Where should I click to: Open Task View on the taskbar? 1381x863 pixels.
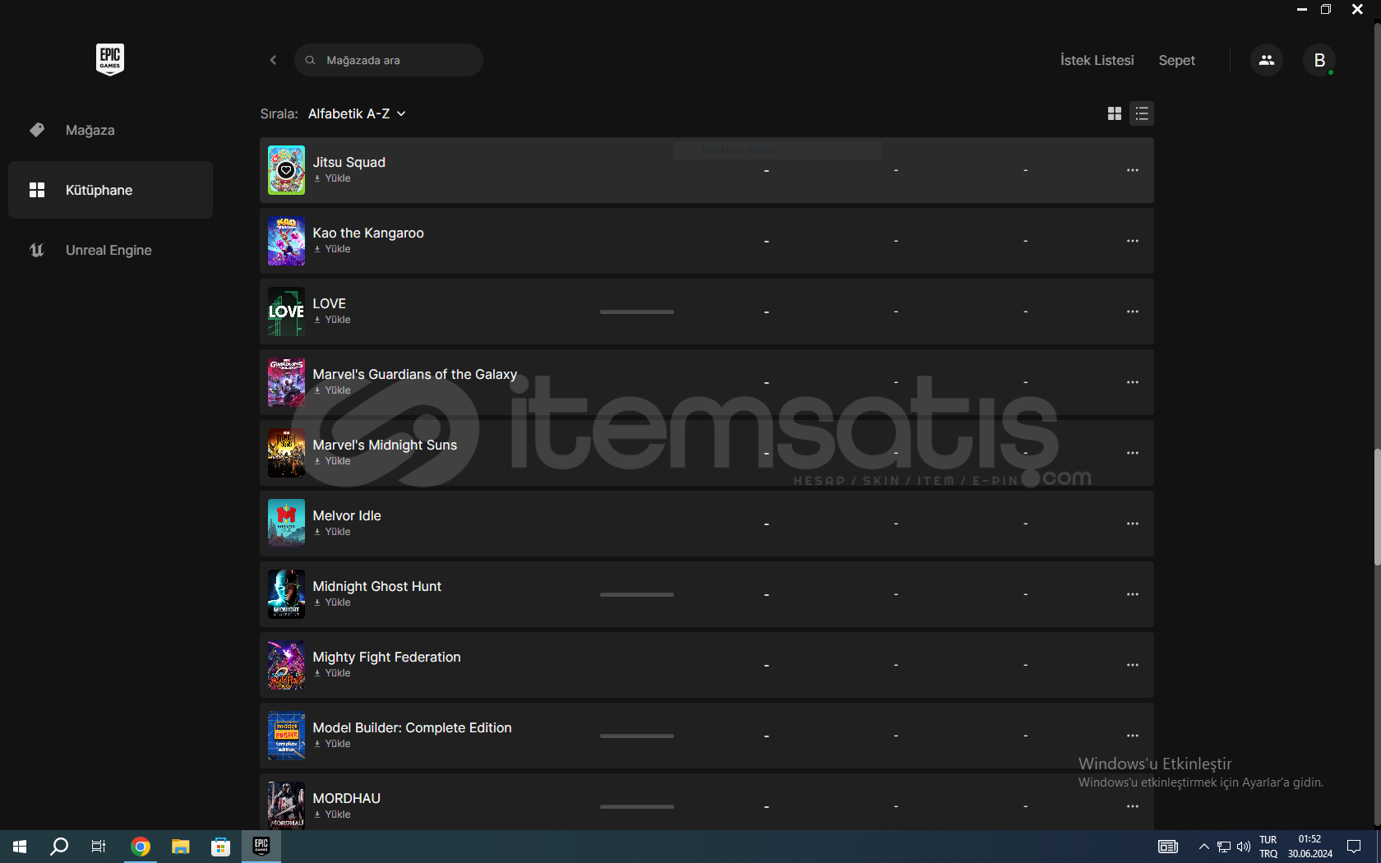pos(99,847)
